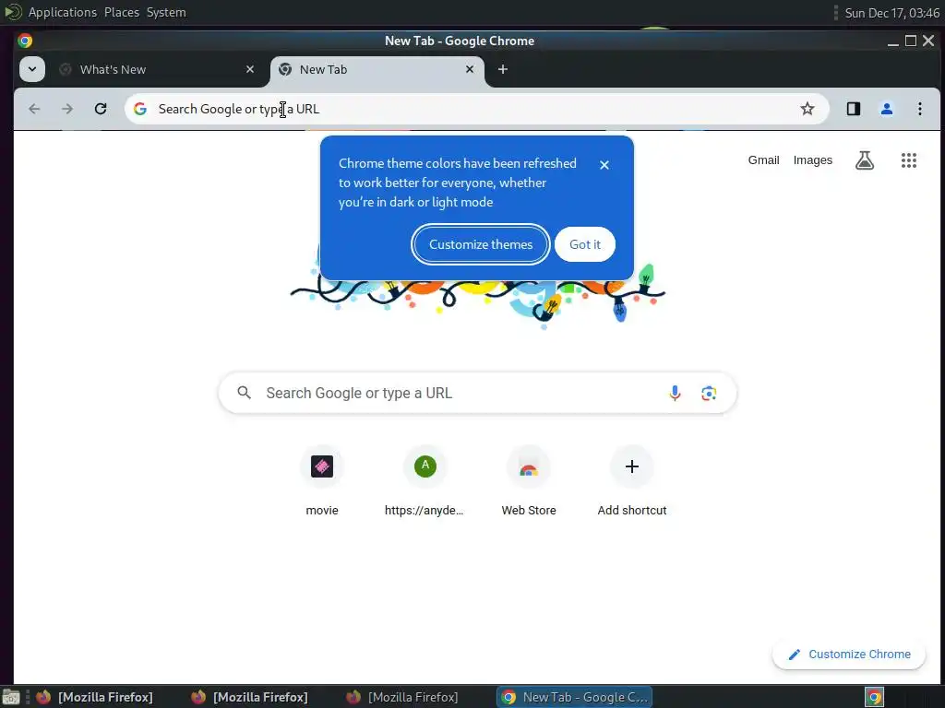Viewport: 945px width, 708px height.
Task: Click the Customize themes button
Action: click(x=480, y=244)
